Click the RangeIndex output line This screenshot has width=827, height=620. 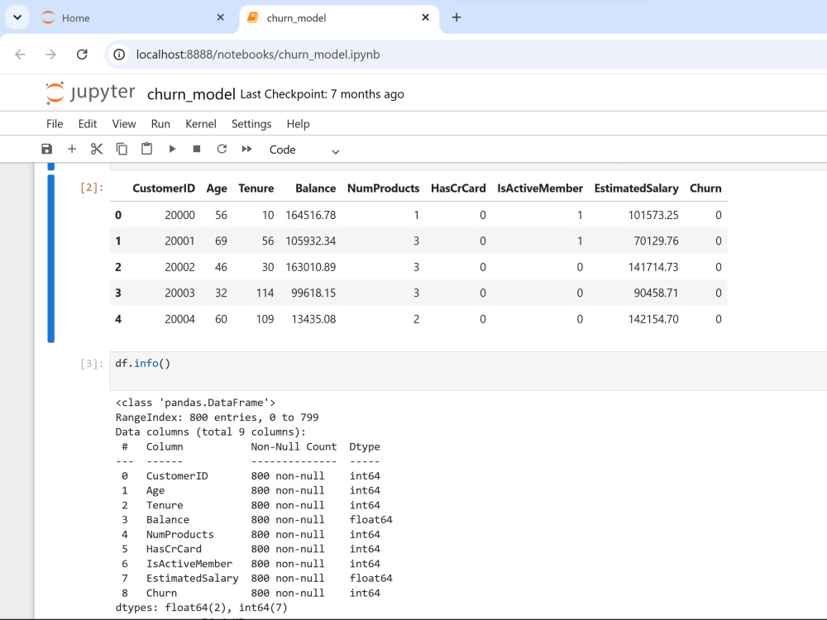[217, 417]
